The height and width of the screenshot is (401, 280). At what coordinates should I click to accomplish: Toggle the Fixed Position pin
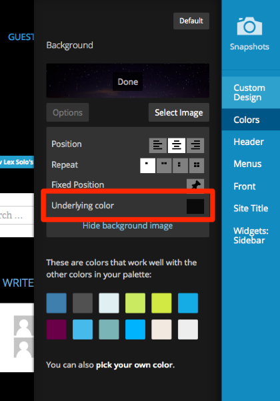click(x=195, y=184)
